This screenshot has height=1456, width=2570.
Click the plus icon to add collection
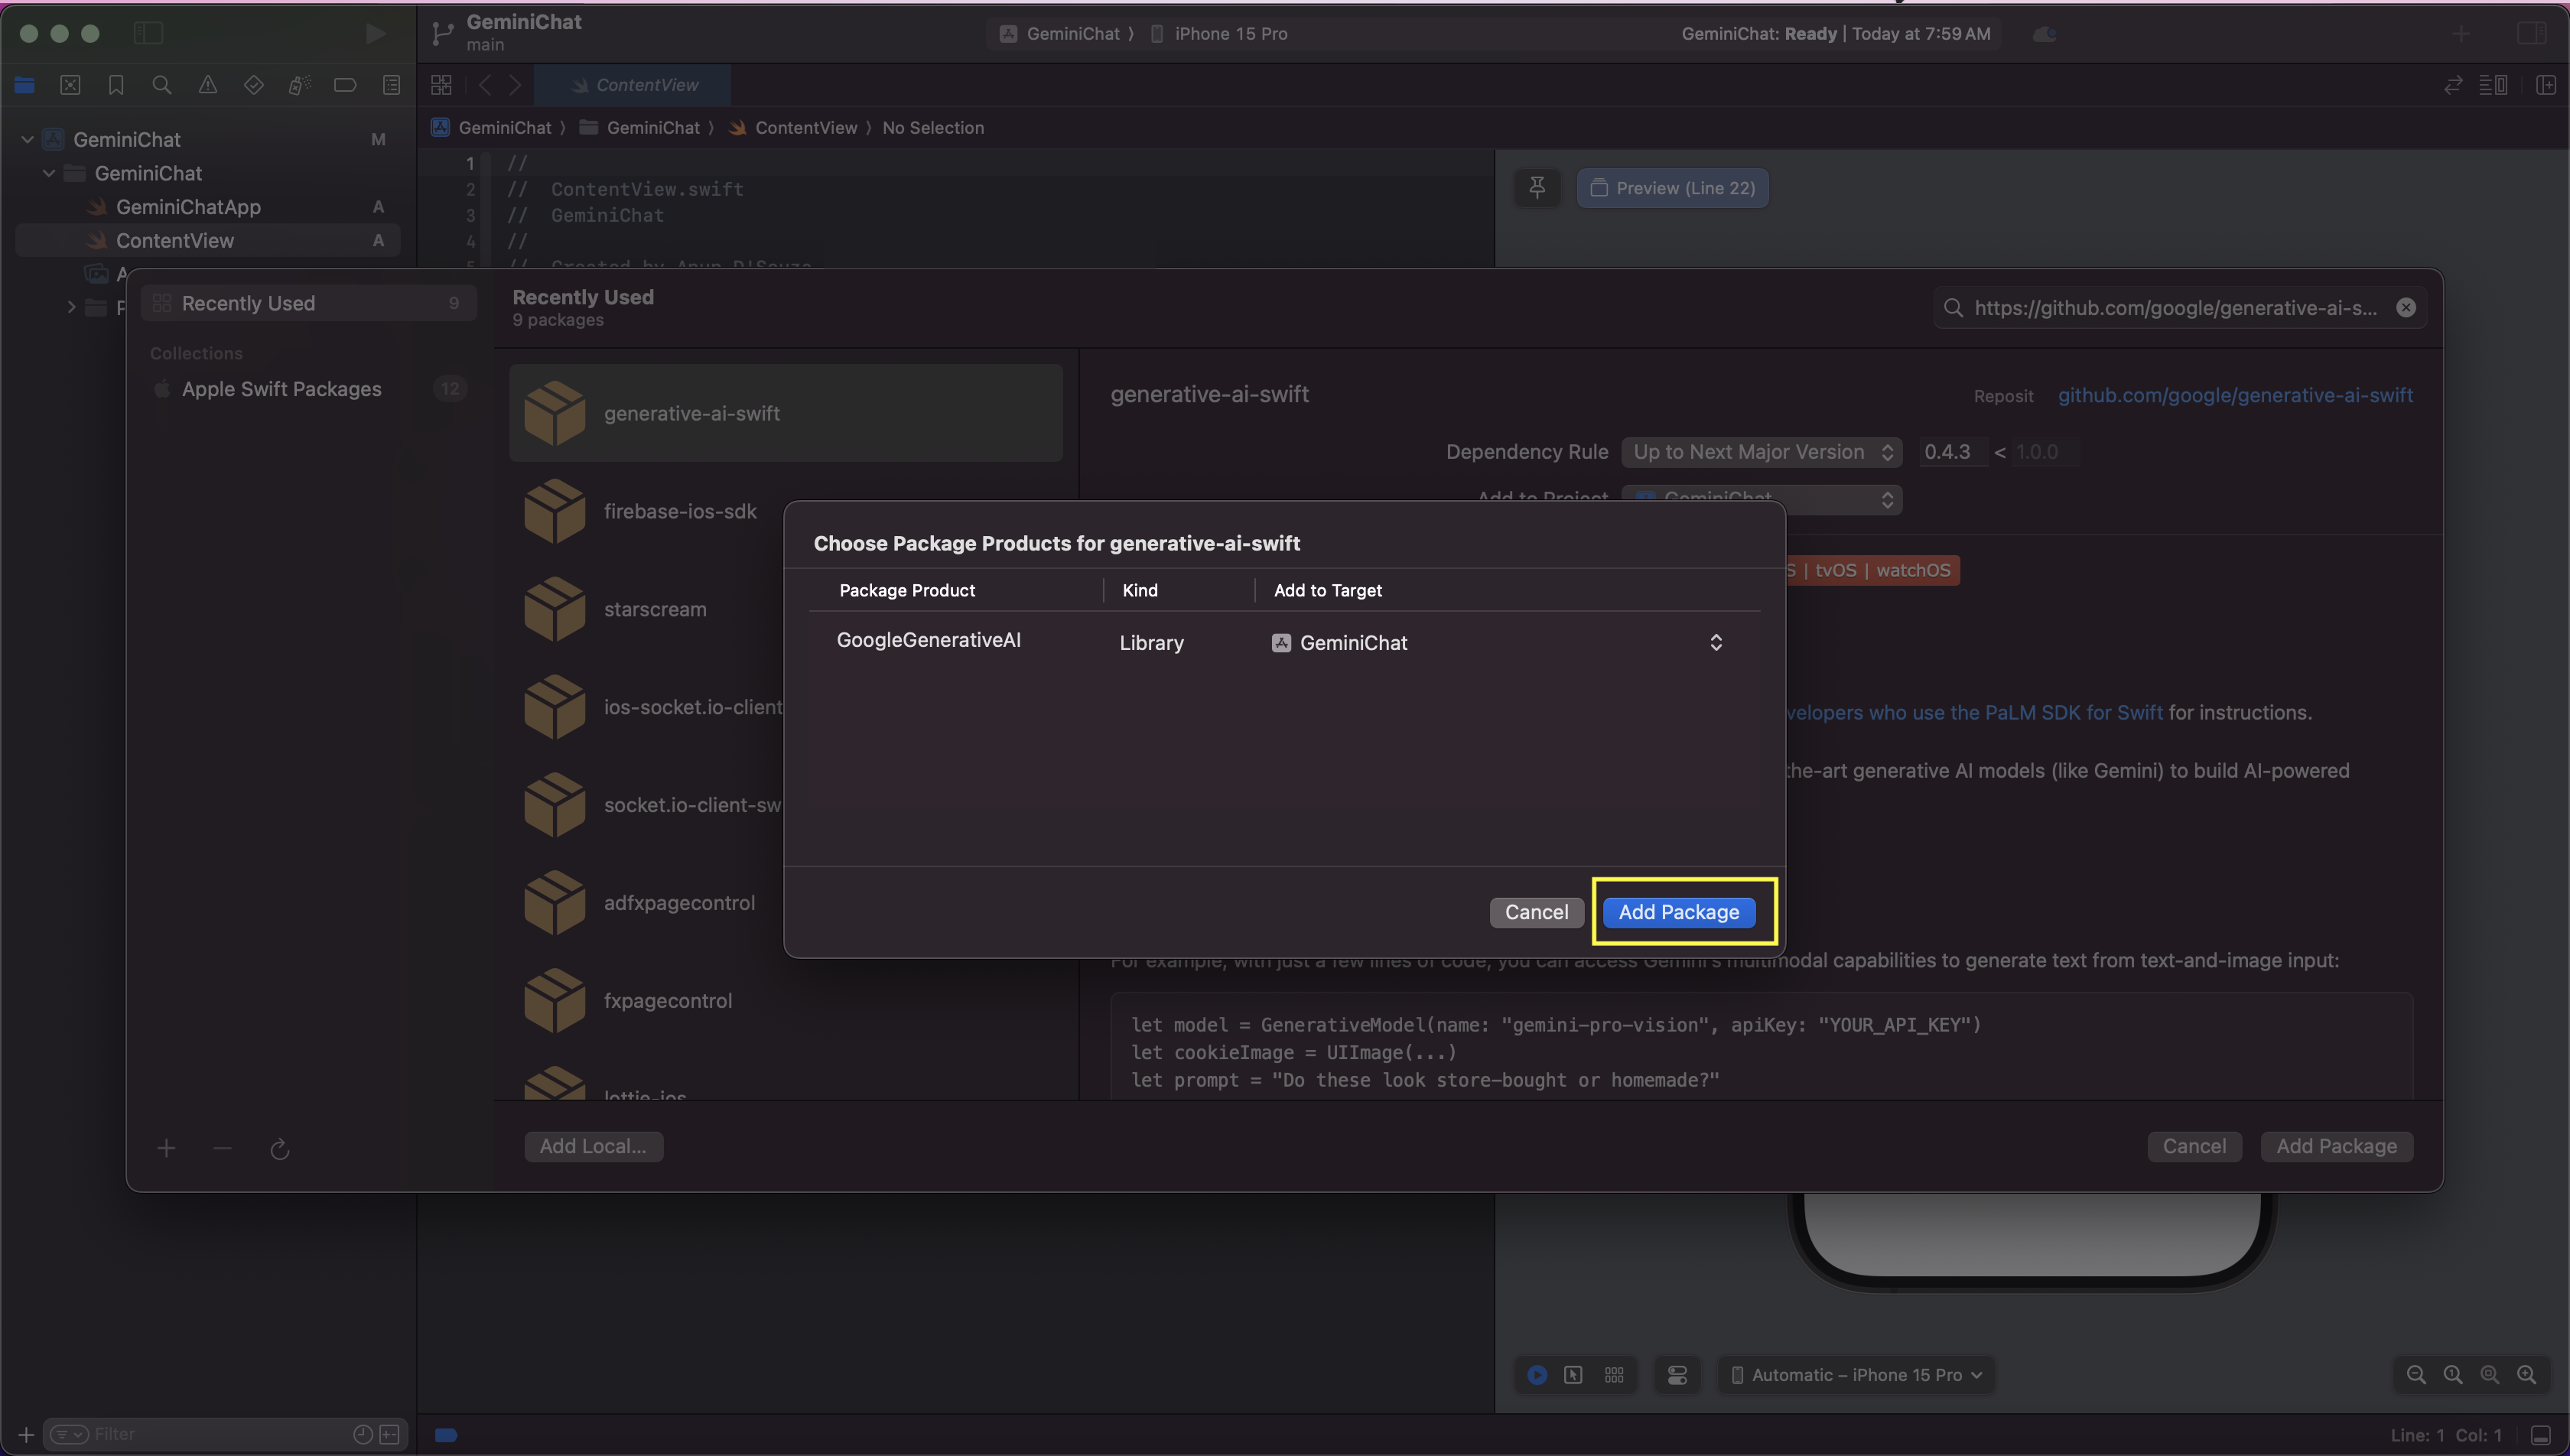[x=167, y=1148]
